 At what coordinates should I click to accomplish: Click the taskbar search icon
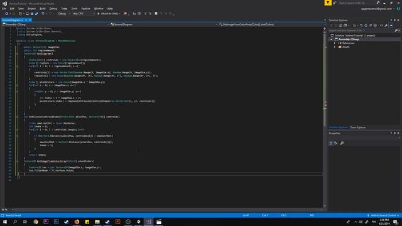[15, 222]
